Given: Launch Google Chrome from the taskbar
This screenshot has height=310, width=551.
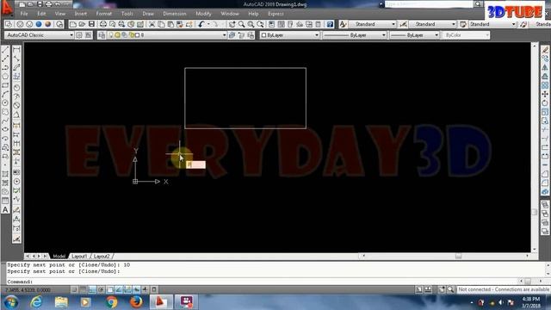Looking at the screenshot, I should pyautogui.click(x=111, y=302).
